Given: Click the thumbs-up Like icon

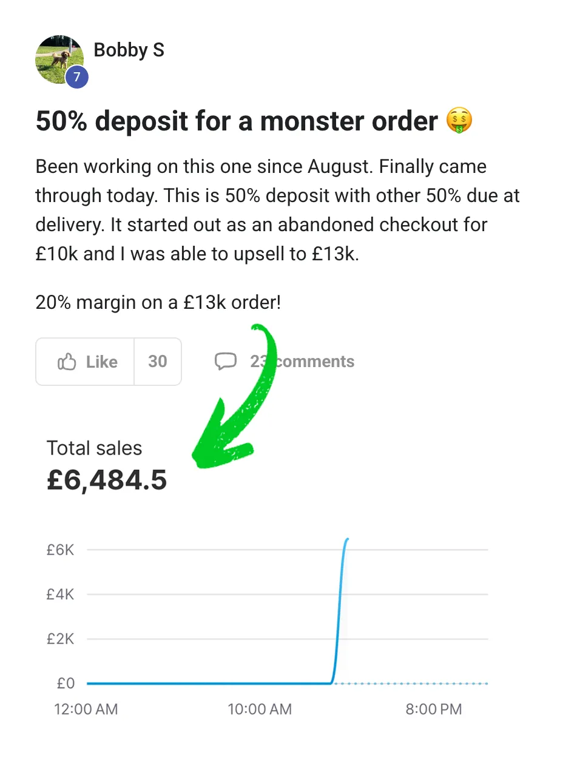Looking at the screenshot, I should point(66,362).
